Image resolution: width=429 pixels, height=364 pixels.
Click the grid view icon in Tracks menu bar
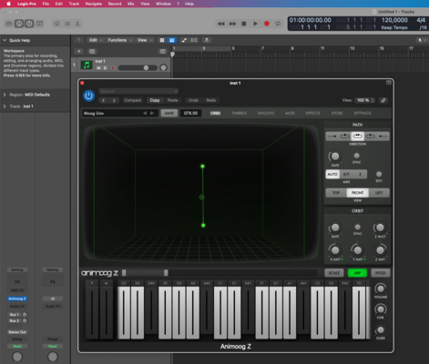click(x=162, y=40)
